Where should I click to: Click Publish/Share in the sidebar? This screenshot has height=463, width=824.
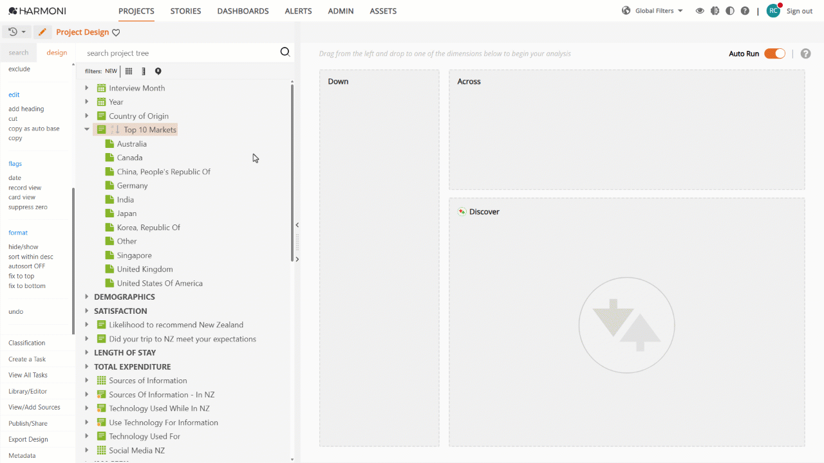click(x=28, y=423)
